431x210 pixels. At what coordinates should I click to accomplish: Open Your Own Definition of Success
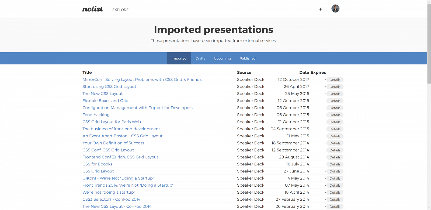113,143
